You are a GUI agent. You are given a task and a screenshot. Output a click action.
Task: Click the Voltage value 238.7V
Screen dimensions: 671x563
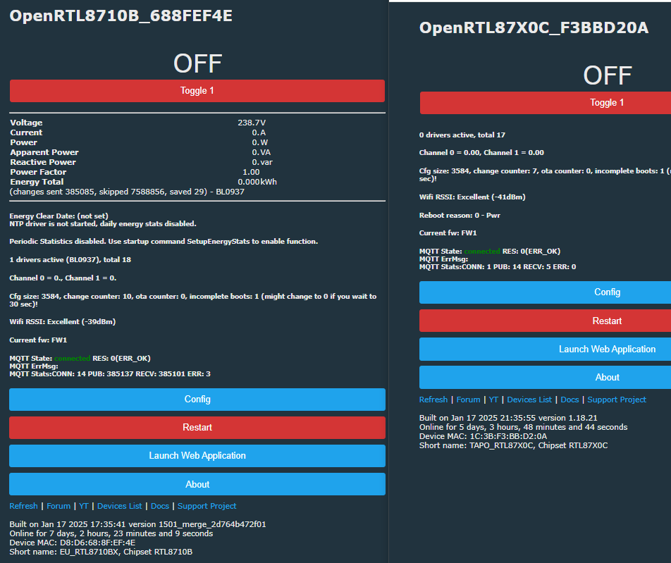tap(252, 123)
